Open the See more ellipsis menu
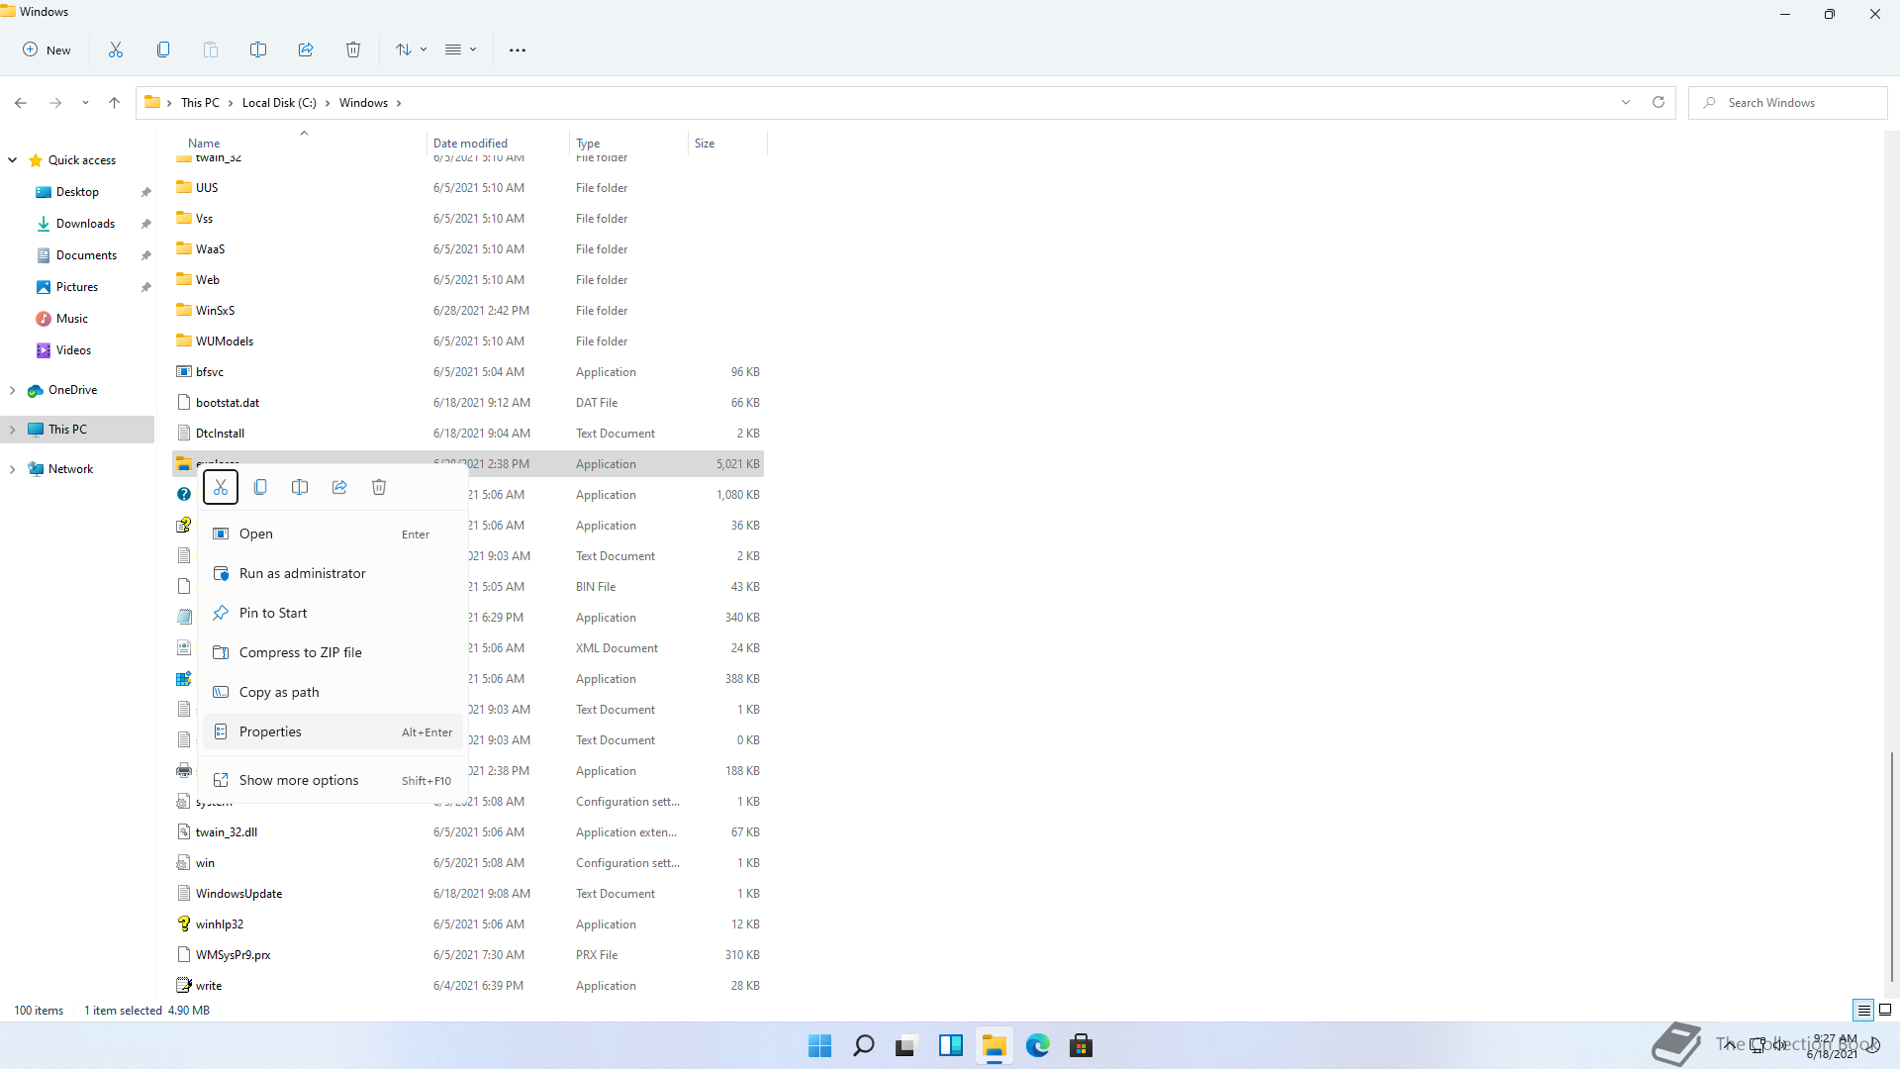 click(x=518, y=49)
